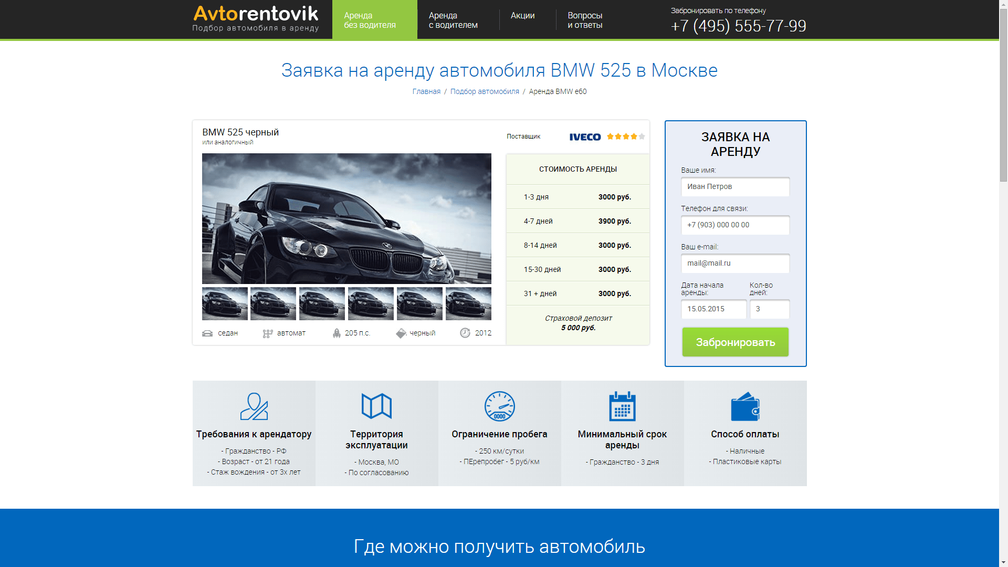The width and height of the screenshot is (1008, 567).
Task: Click the Кол-во дней field
Action: pyautogui.click(x=770, y=309)
